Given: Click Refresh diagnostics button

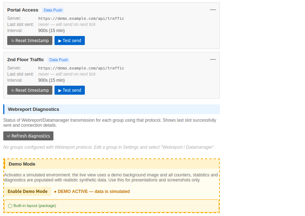Looking at the screenshot, I should pyautogui.click(x=29, y=136).
